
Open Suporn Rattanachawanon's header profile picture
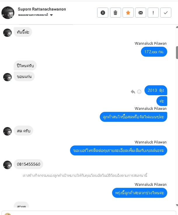coord(8,13)
